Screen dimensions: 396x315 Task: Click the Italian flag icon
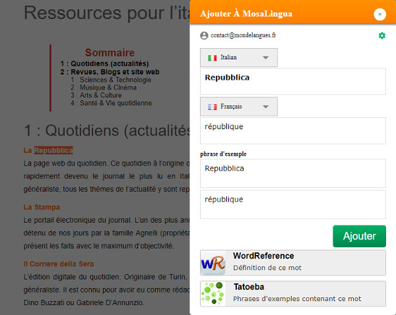click(212, 58)
